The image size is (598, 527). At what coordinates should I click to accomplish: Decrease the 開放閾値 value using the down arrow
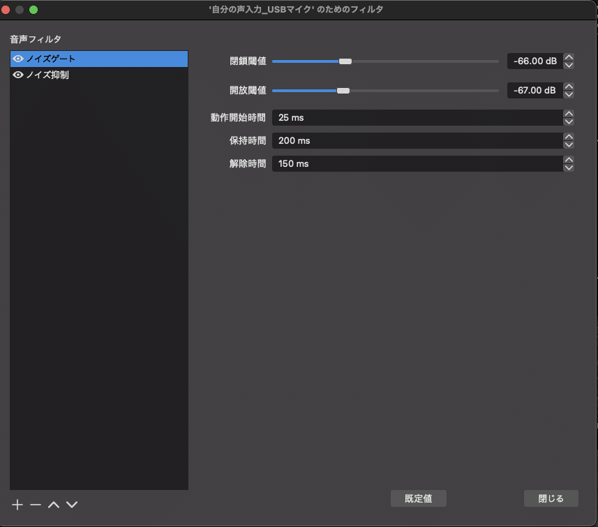(x=569, y=94)
